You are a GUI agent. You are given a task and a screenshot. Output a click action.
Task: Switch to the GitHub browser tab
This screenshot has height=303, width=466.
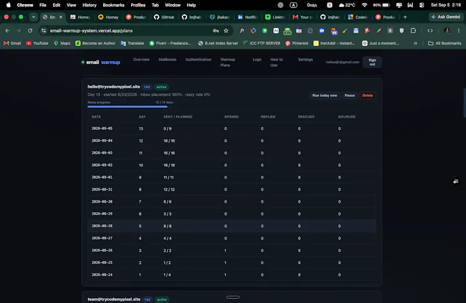(x=164, y=17)
